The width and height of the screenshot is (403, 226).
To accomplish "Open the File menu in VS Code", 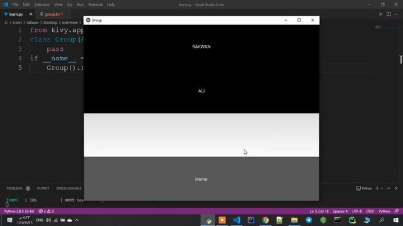I will pos(15,4).
